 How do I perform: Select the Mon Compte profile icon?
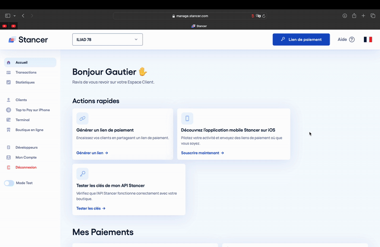tap(9, 157)
